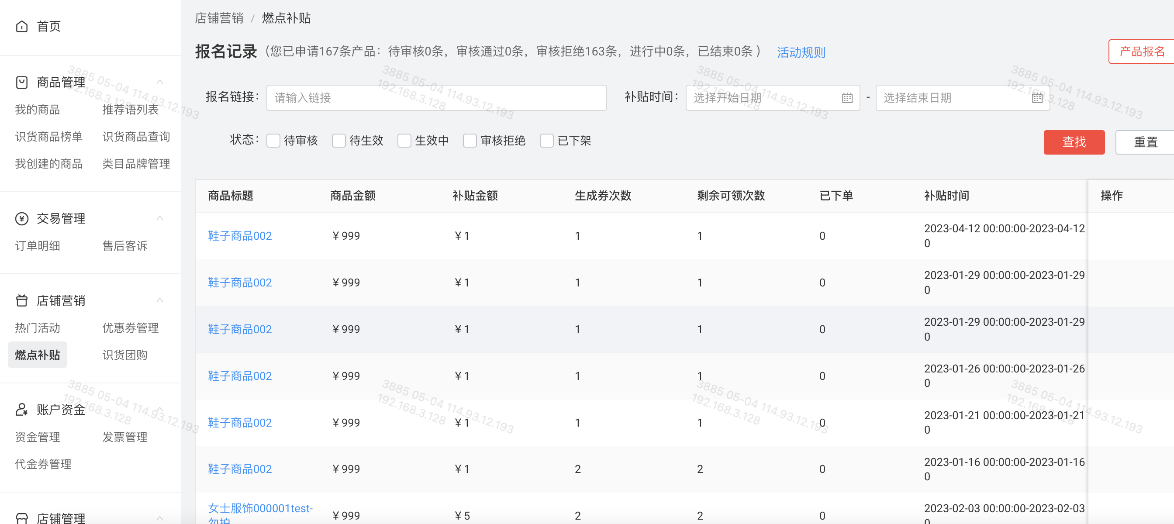Click the 补贴时间 column header

tap(946, 196)
